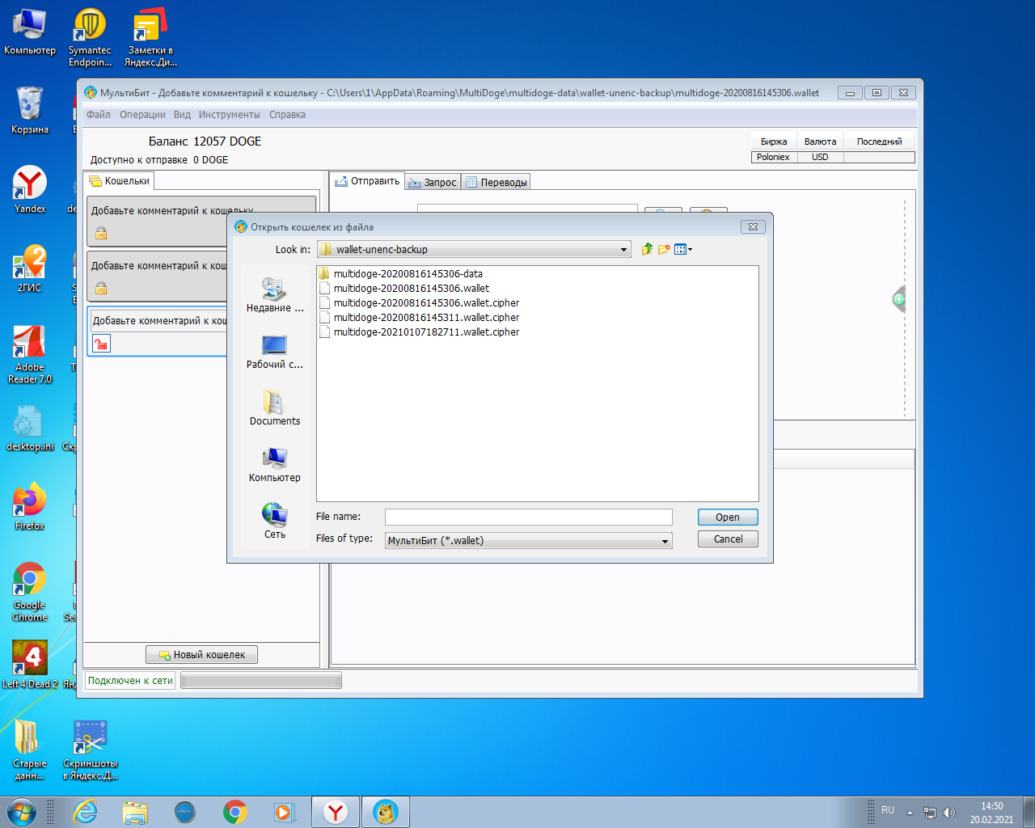Viewport: 1035px width, 828px height.
Task: Open Symantec Endpoint desktop shortcut
Action: (x=90, y=38)
